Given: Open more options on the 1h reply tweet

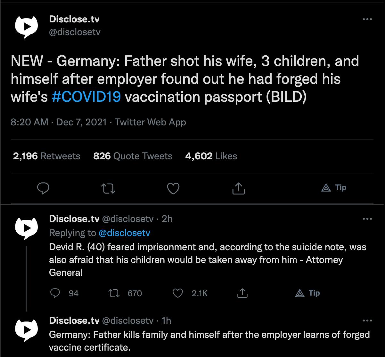Looking at the screenshot, I should 367,321.
